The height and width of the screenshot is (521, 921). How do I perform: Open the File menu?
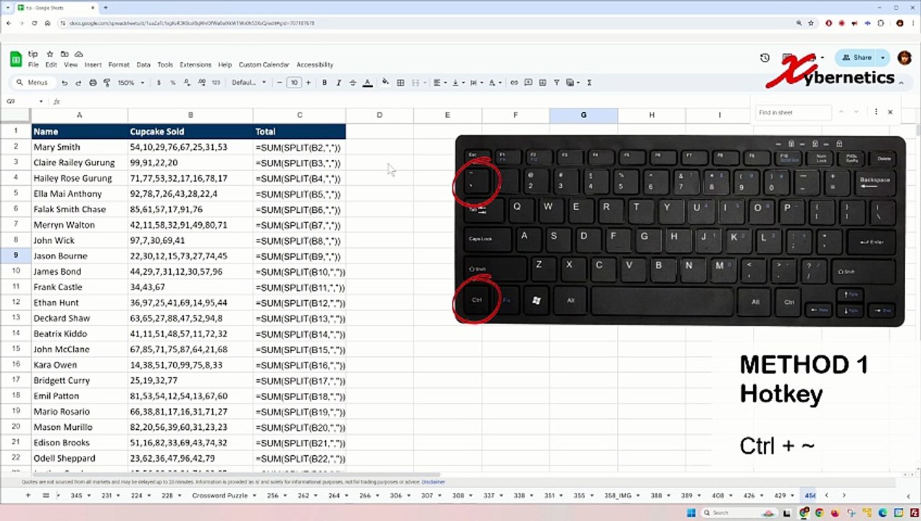[x=33, y=65]
